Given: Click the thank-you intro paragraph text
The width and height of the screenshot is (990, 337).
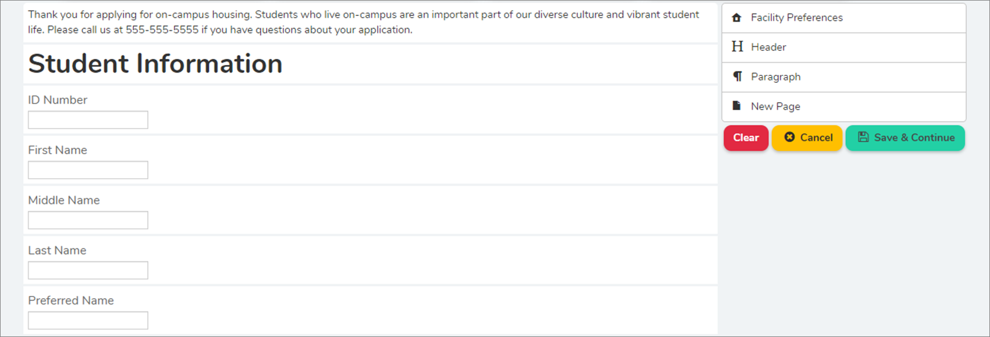Looking at the screenshot, I should coord(363,22).
